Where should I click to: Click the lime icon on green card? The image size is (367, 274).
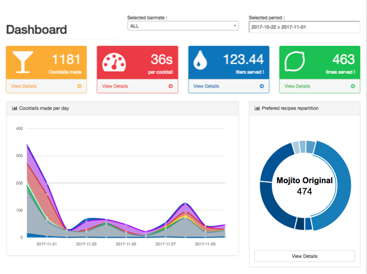coord(295,62)
